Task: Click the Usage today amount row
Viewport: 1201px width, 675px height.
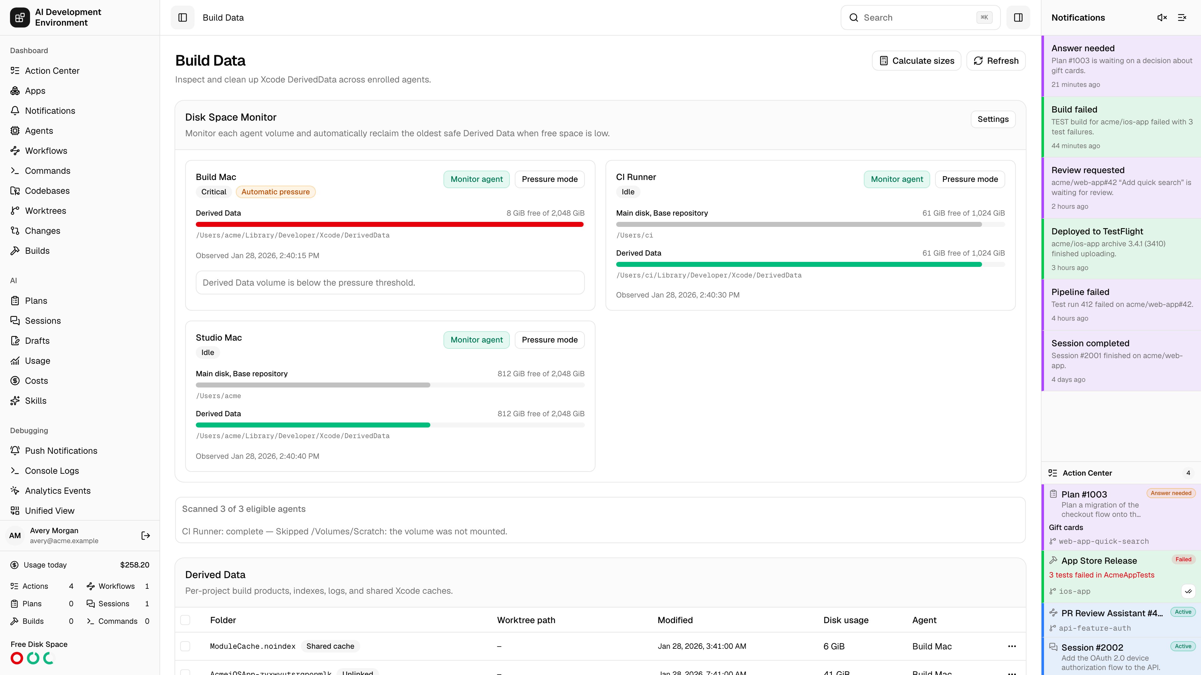Action: 80,565
